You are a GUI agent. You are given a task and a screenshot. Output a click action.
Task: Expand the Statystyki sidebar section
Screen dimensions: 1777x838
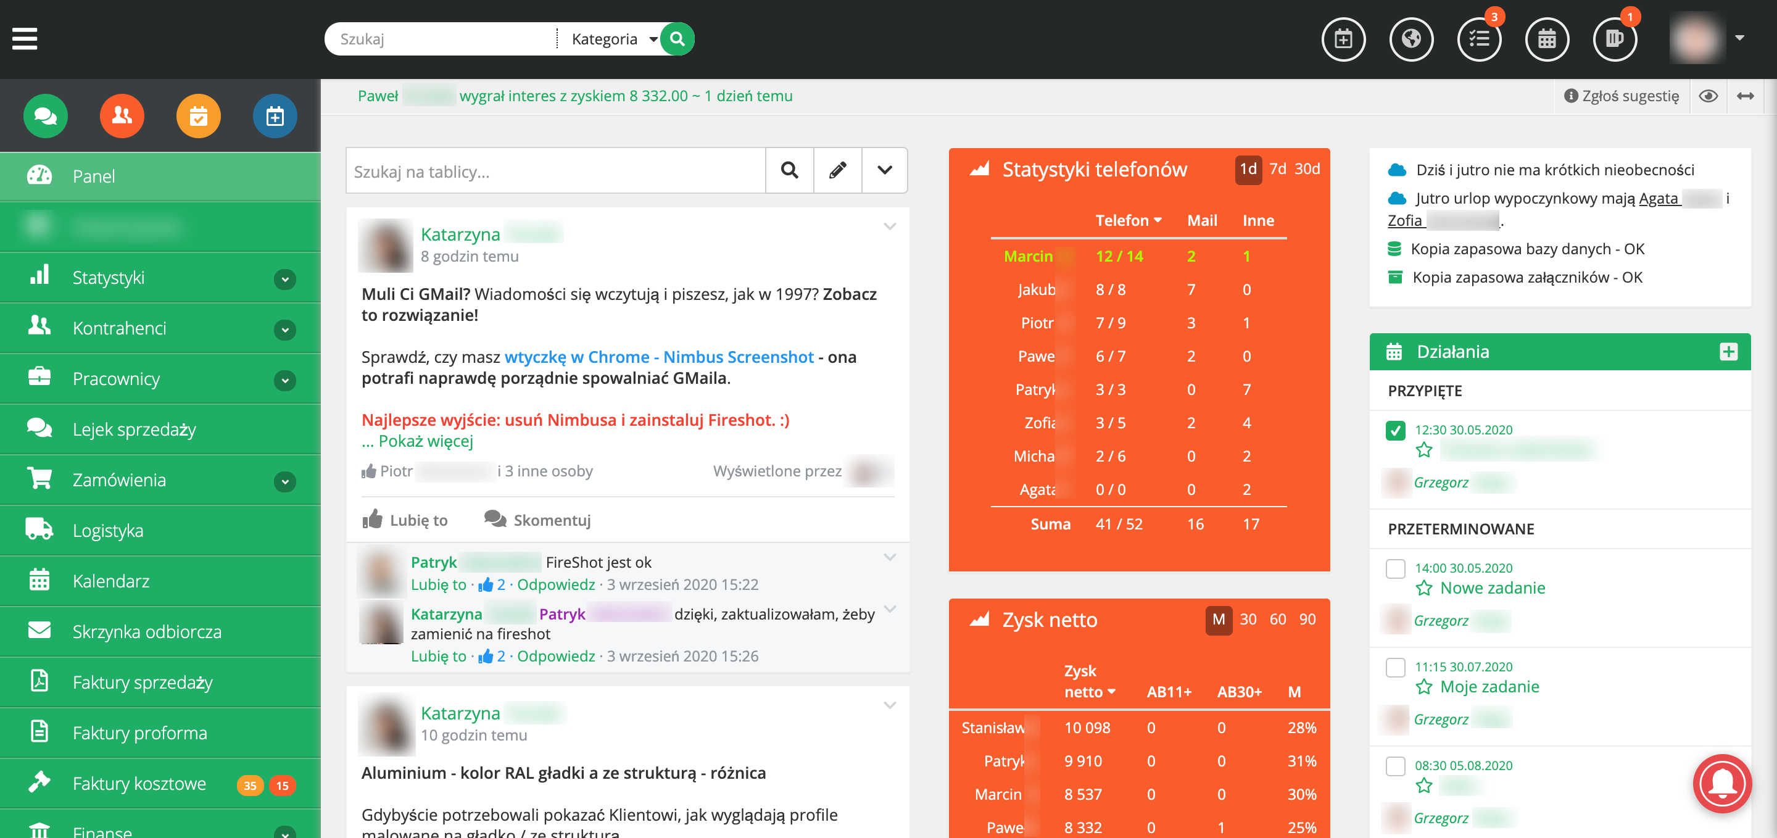[x=284, y=279]
